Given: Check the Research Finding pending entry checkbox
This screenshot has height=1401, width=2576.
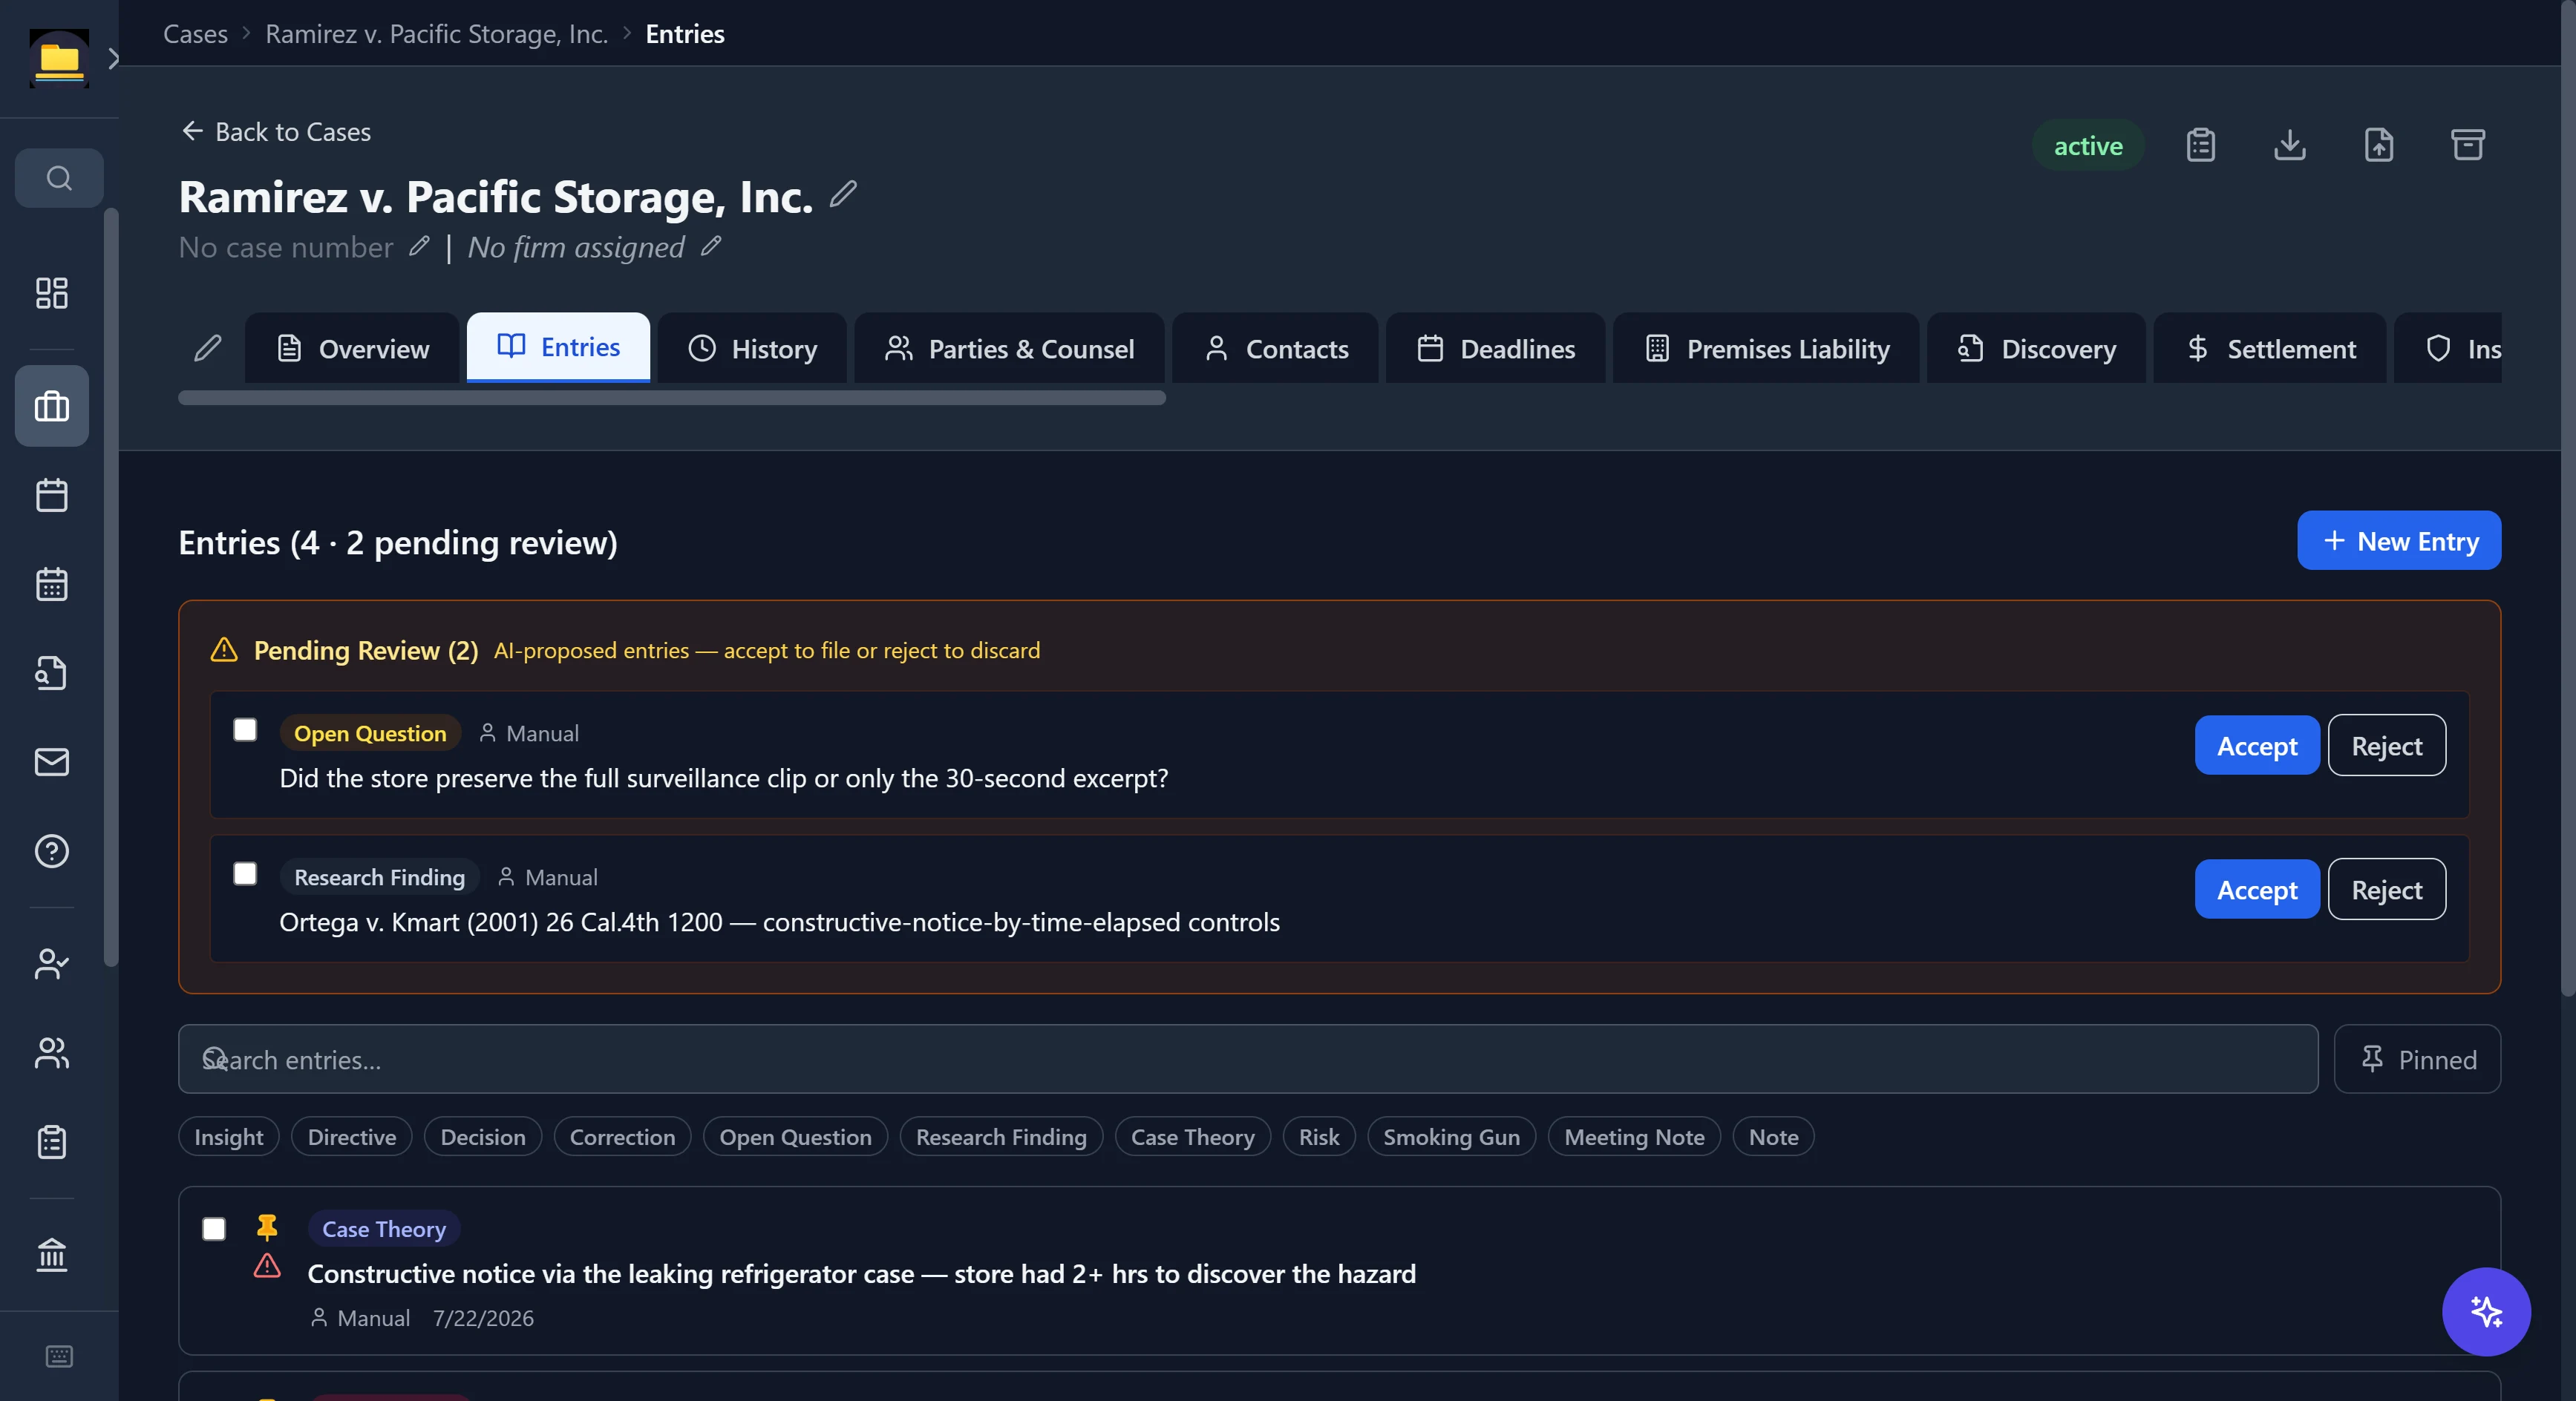Looking at the screenshot, I should click(x=245, y=873).
